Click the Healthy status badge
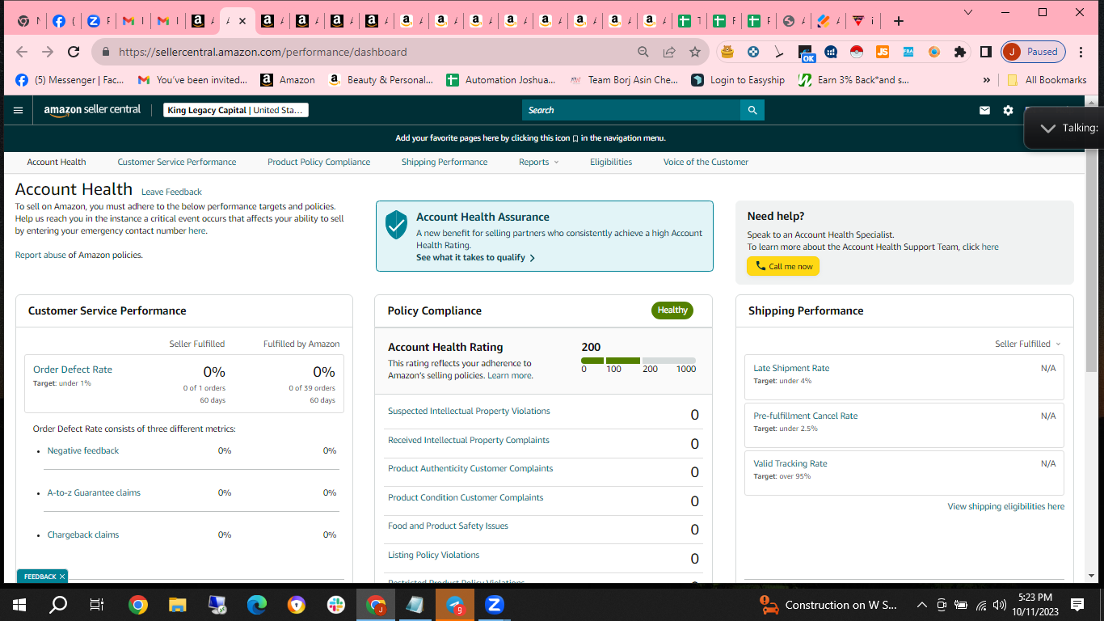The height and width of the screenshot is (621, 1104). pyautogui.click(x=672, y=310)
